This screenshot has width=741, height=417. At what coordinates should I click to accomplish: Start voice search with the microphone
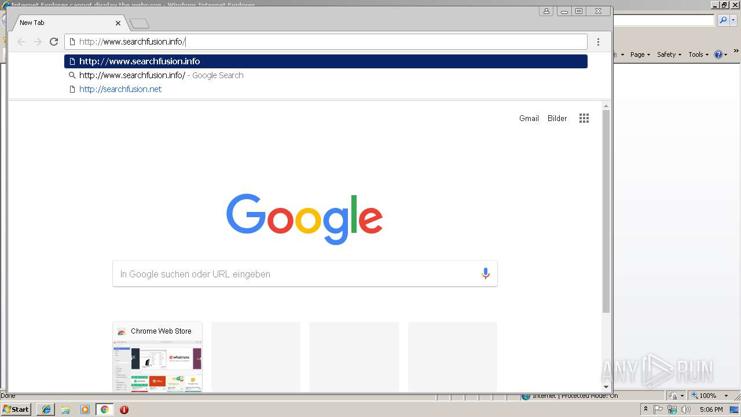coord(486,274)
